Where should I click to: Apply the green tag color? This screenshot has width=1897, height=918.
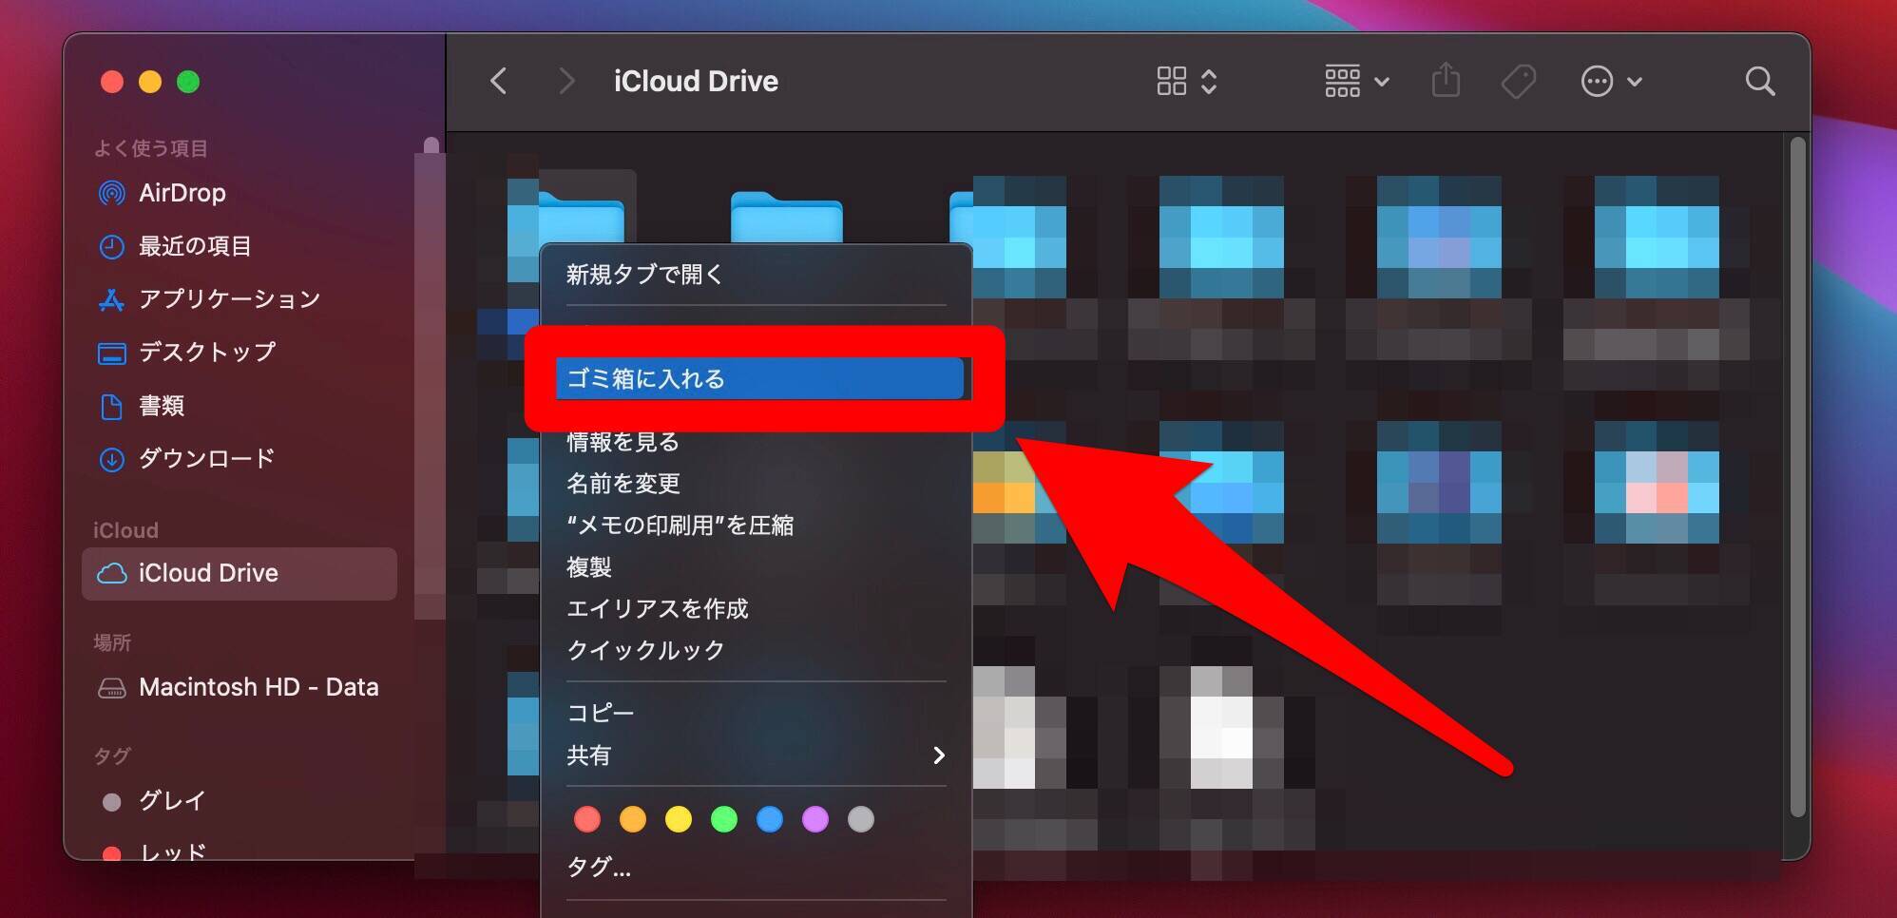(x=724, y=819)
